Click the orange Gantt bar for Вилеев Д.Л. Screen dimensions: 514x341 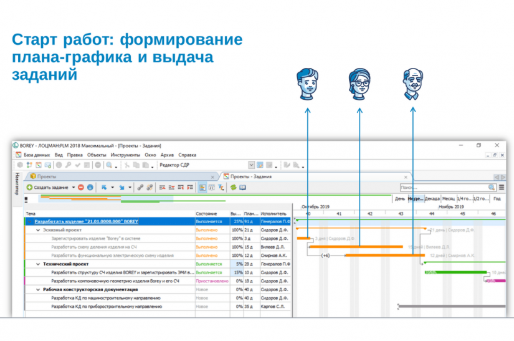coord(356,247)
